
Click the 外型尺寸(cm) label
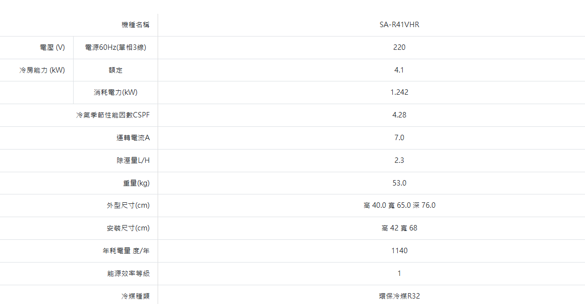128,205
